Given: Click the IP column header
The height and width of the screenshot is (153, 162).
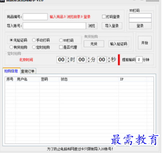Looking at the screenshot, I should pyautogui.click(x=133, y=79).
